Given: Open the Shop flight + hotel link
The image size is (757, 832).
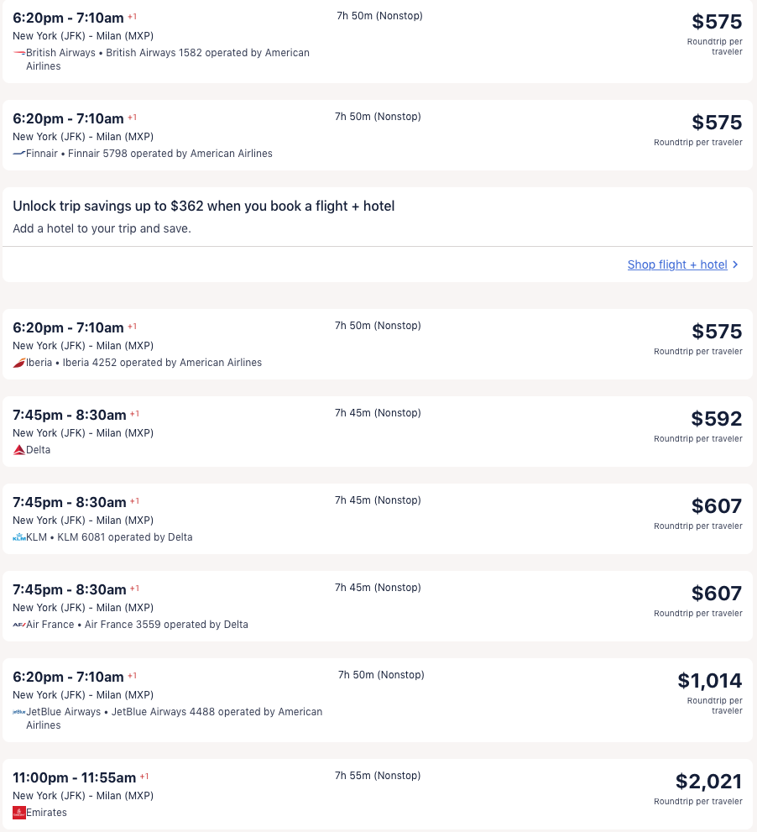Looking at the screenshot, I should coord(677,264).
